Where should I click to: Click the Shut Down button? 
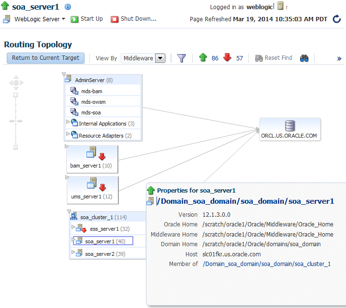[x=133, y=19]
